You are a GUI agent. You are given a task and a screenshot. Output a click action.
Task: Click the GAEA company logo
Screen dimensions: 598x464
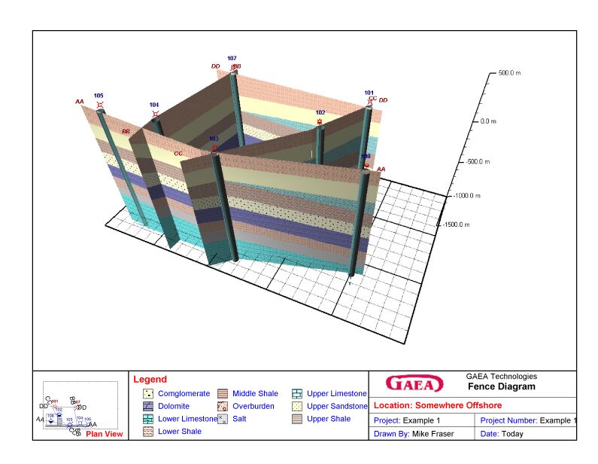[414, 384]
